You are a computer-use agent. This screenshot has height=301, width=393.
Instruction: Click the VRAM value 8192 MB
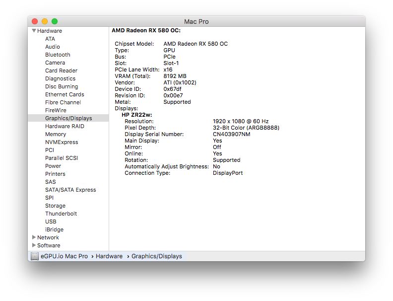click(175, 76)
